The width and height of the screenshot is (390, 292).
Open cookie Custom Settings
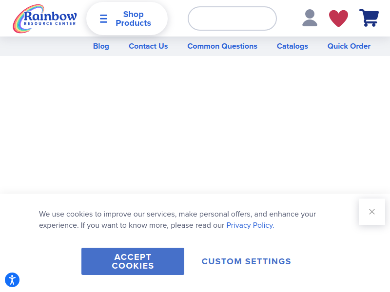[246, 261]
